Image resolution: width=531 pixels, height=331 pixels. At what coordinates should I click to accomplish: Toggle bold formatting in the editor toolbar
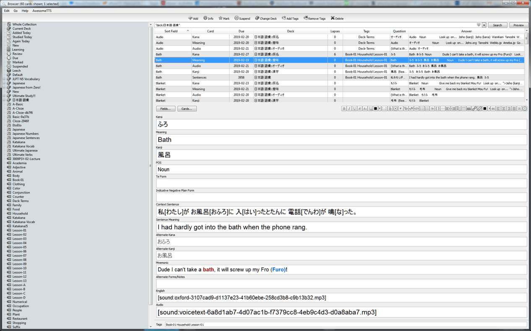click(x=344, y=109)
